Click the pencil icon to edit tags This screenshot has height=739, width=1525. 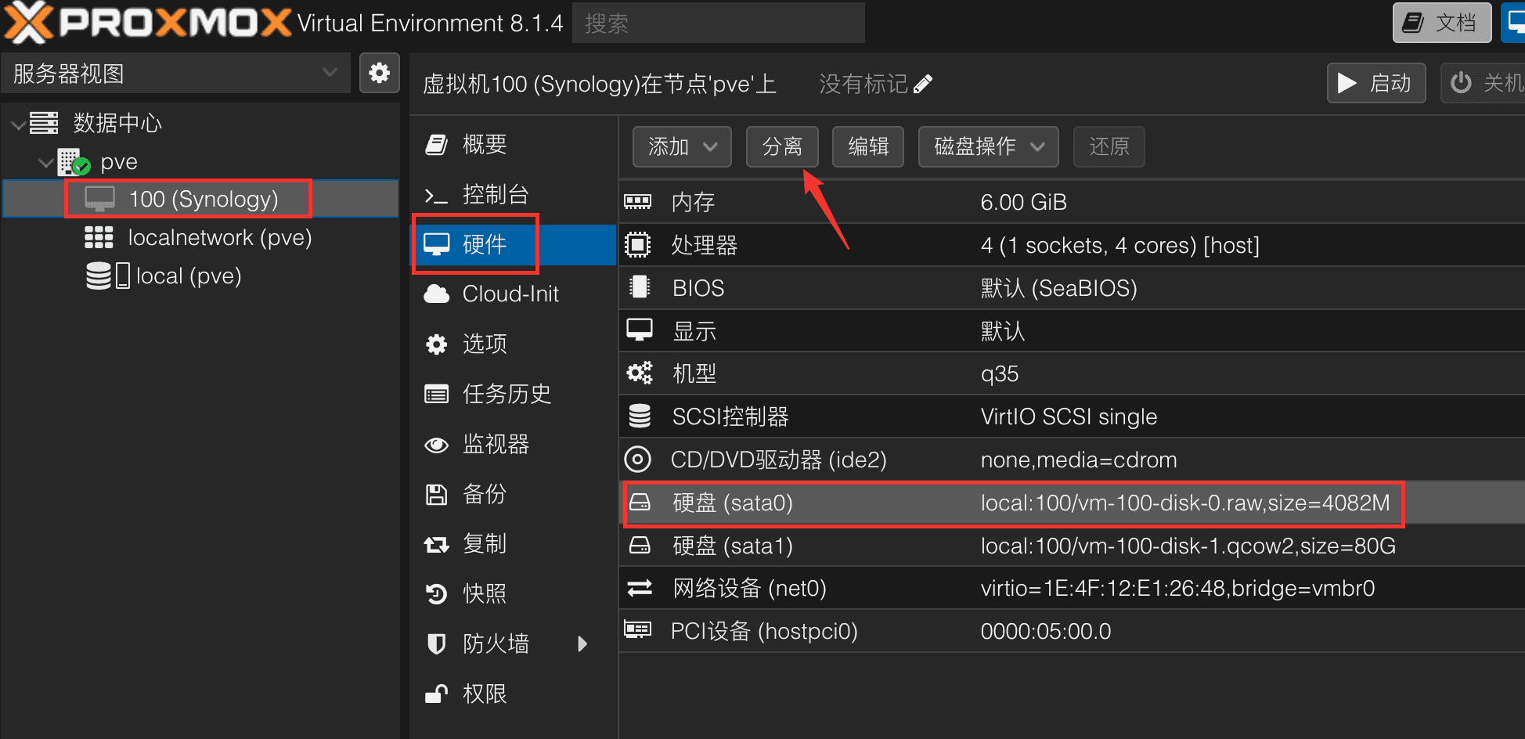924,84
